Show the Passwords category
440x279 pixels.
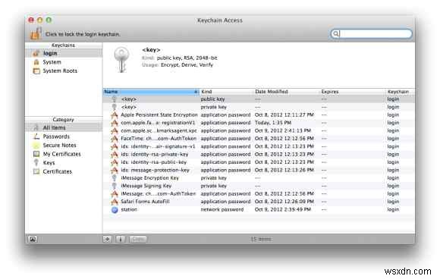click(x=64, y=136)
